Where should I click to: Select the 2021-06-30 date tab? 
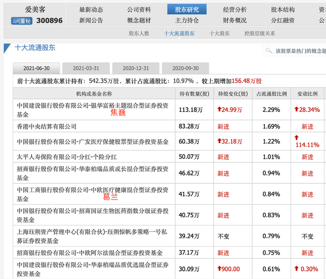36,68
